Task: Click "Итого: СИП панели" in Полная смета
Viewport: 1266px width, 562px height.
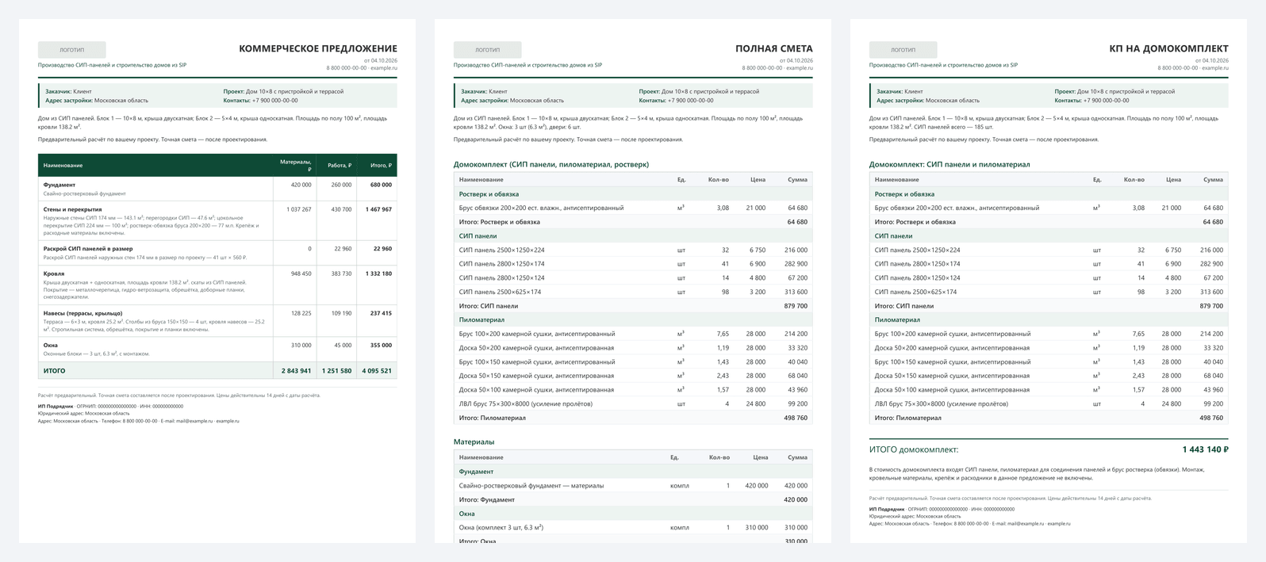Action: click(489, 306)
